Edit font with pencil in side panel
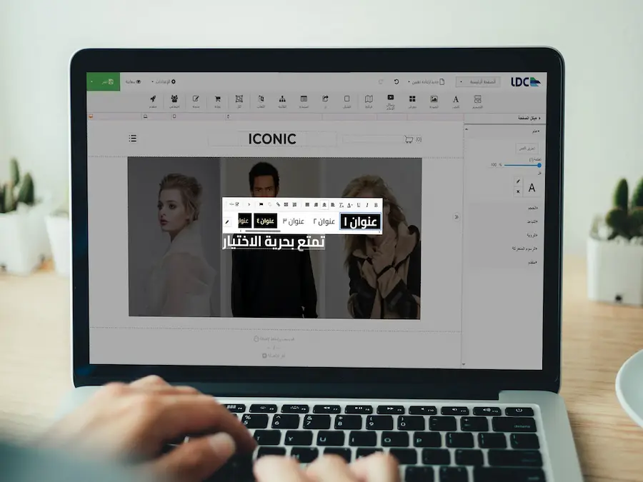 518,181
